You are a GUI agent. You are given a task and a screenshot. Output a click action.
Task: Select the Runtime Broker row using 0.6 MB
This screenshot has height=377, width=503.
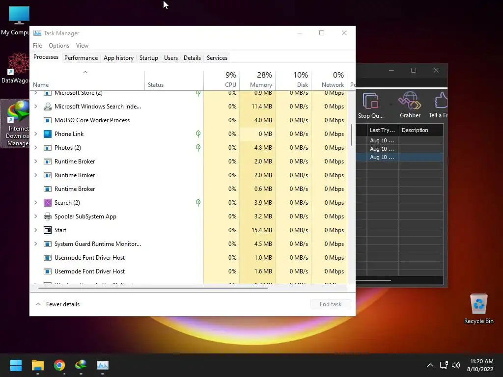tap(189, 189)
